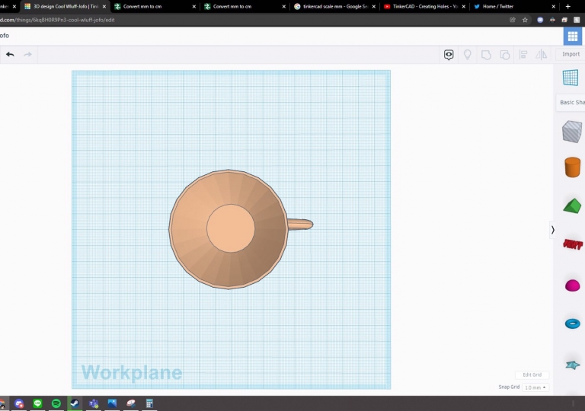The image size is (585, 411).
Task: Open the Snap Grid 1.0 mm dropdown
Action: [535, 387]
